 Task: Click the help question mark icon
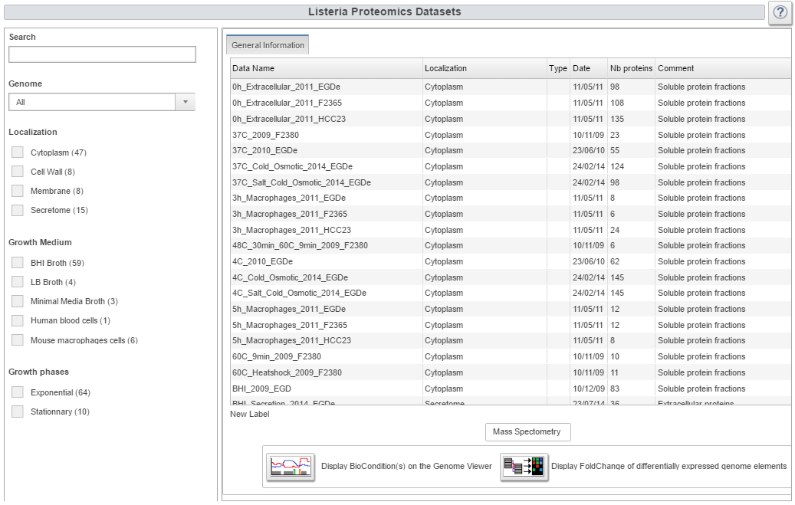(780, 13)
